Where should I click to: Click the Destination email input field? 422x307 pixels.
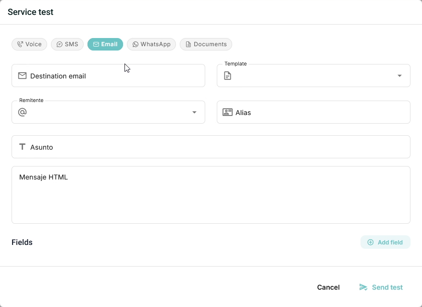coord(108,76)
